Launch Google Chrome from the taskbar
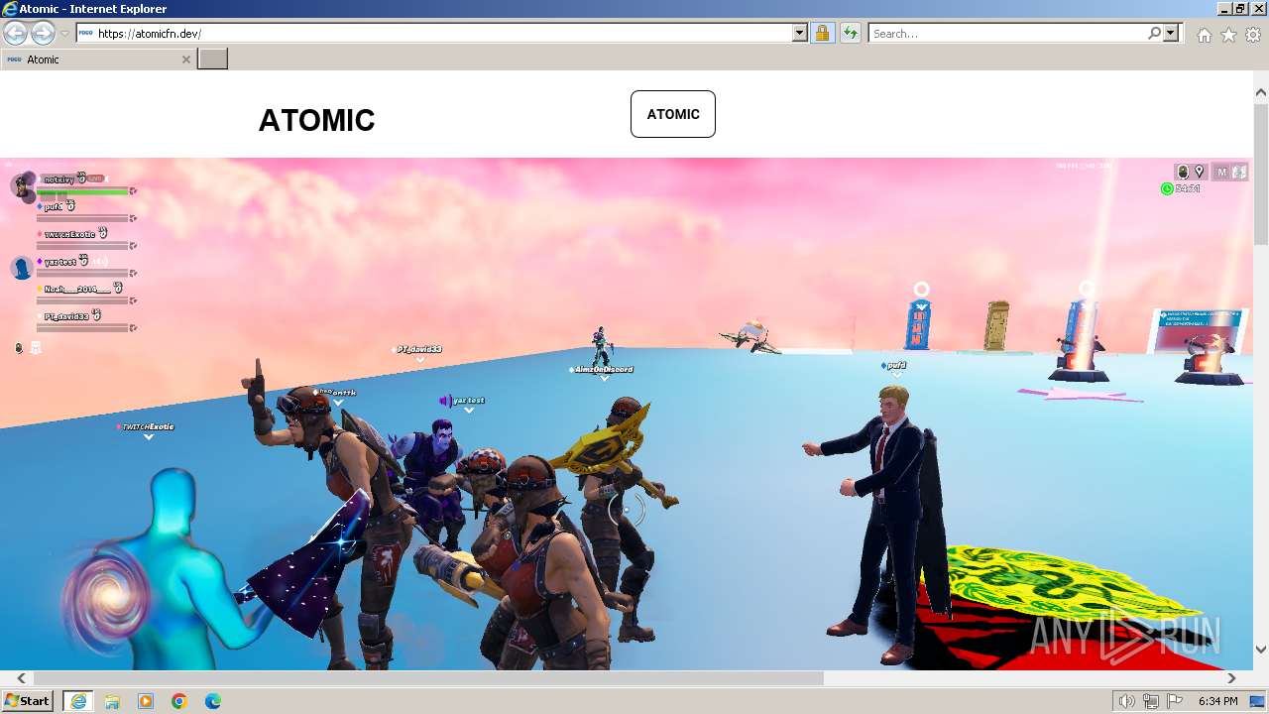This screenshot has width=1269, height=714. point(178,701)
